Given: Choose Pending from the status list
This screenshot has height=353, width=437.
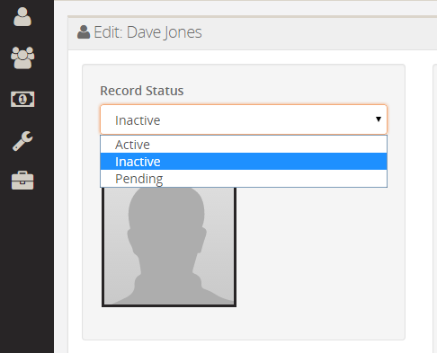Looking at the screenshot, I should pyautogui.click(x=244, y=179).
